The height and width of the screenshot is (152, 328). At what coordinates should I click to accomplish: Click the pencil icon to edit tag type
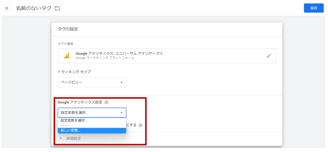269,56
